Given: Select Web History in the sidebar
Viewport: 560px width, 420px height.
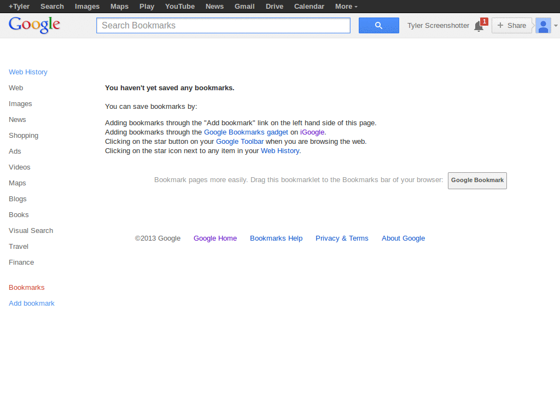Looking at the screenshot, I should click(28, 72).
